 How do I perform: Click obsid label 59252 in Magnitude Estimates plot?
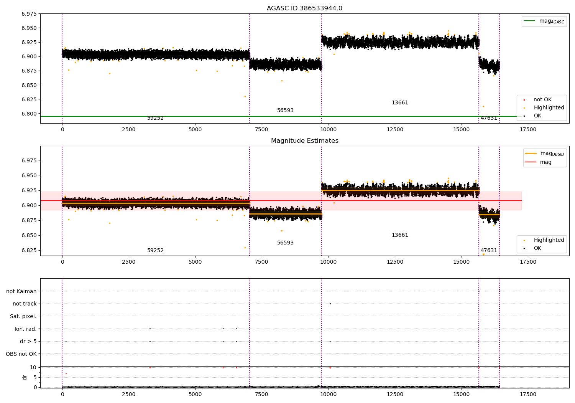[x=155, y=251]
